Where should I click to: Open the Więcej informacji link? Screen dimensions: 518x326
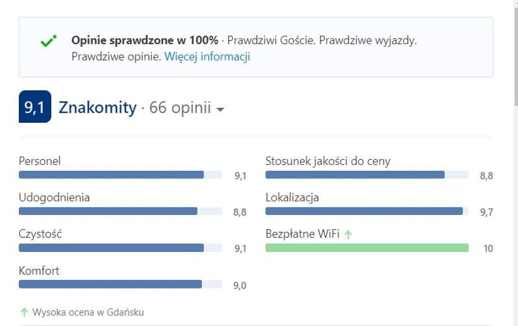click(207, 56)
